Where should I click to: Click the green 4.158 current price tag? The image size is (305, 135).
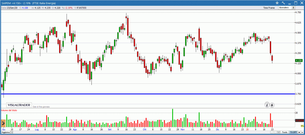click(299, 60)
